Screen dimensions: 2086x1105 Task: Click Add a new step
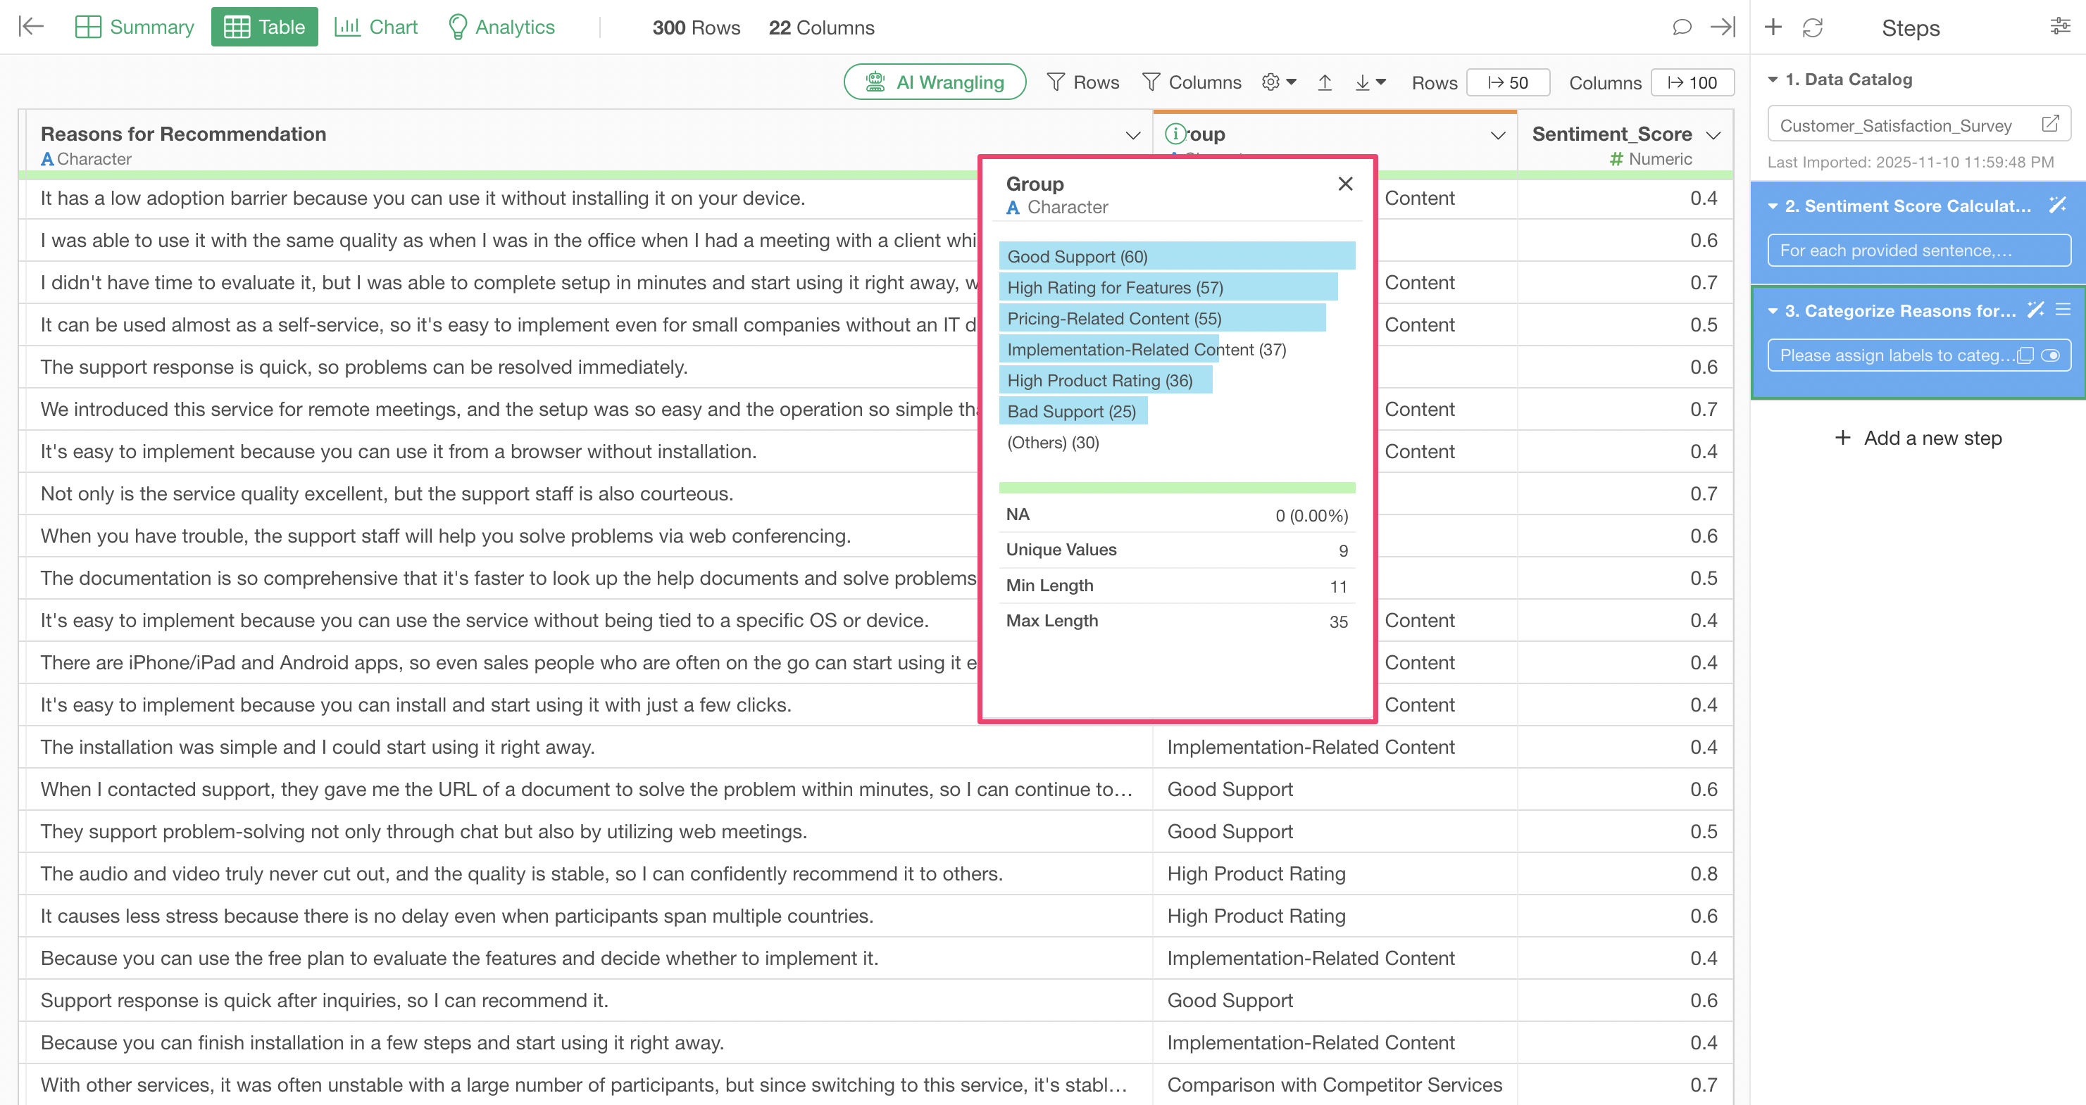(1918, 438)
